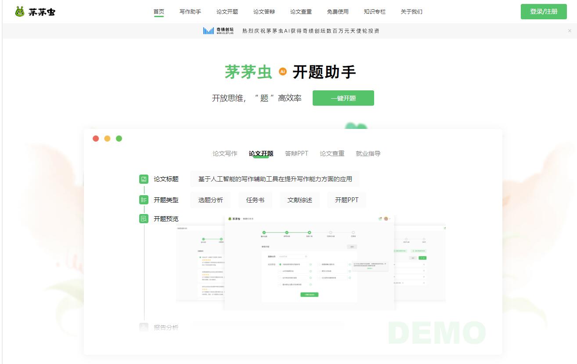Open 论文查重 in top navigation
Screen dimensions: 577x364
pyautogui.click(x=301, y=12)
